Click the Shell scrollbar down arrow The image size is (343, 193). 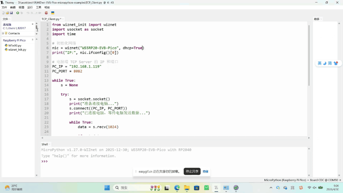pos(309,175)
